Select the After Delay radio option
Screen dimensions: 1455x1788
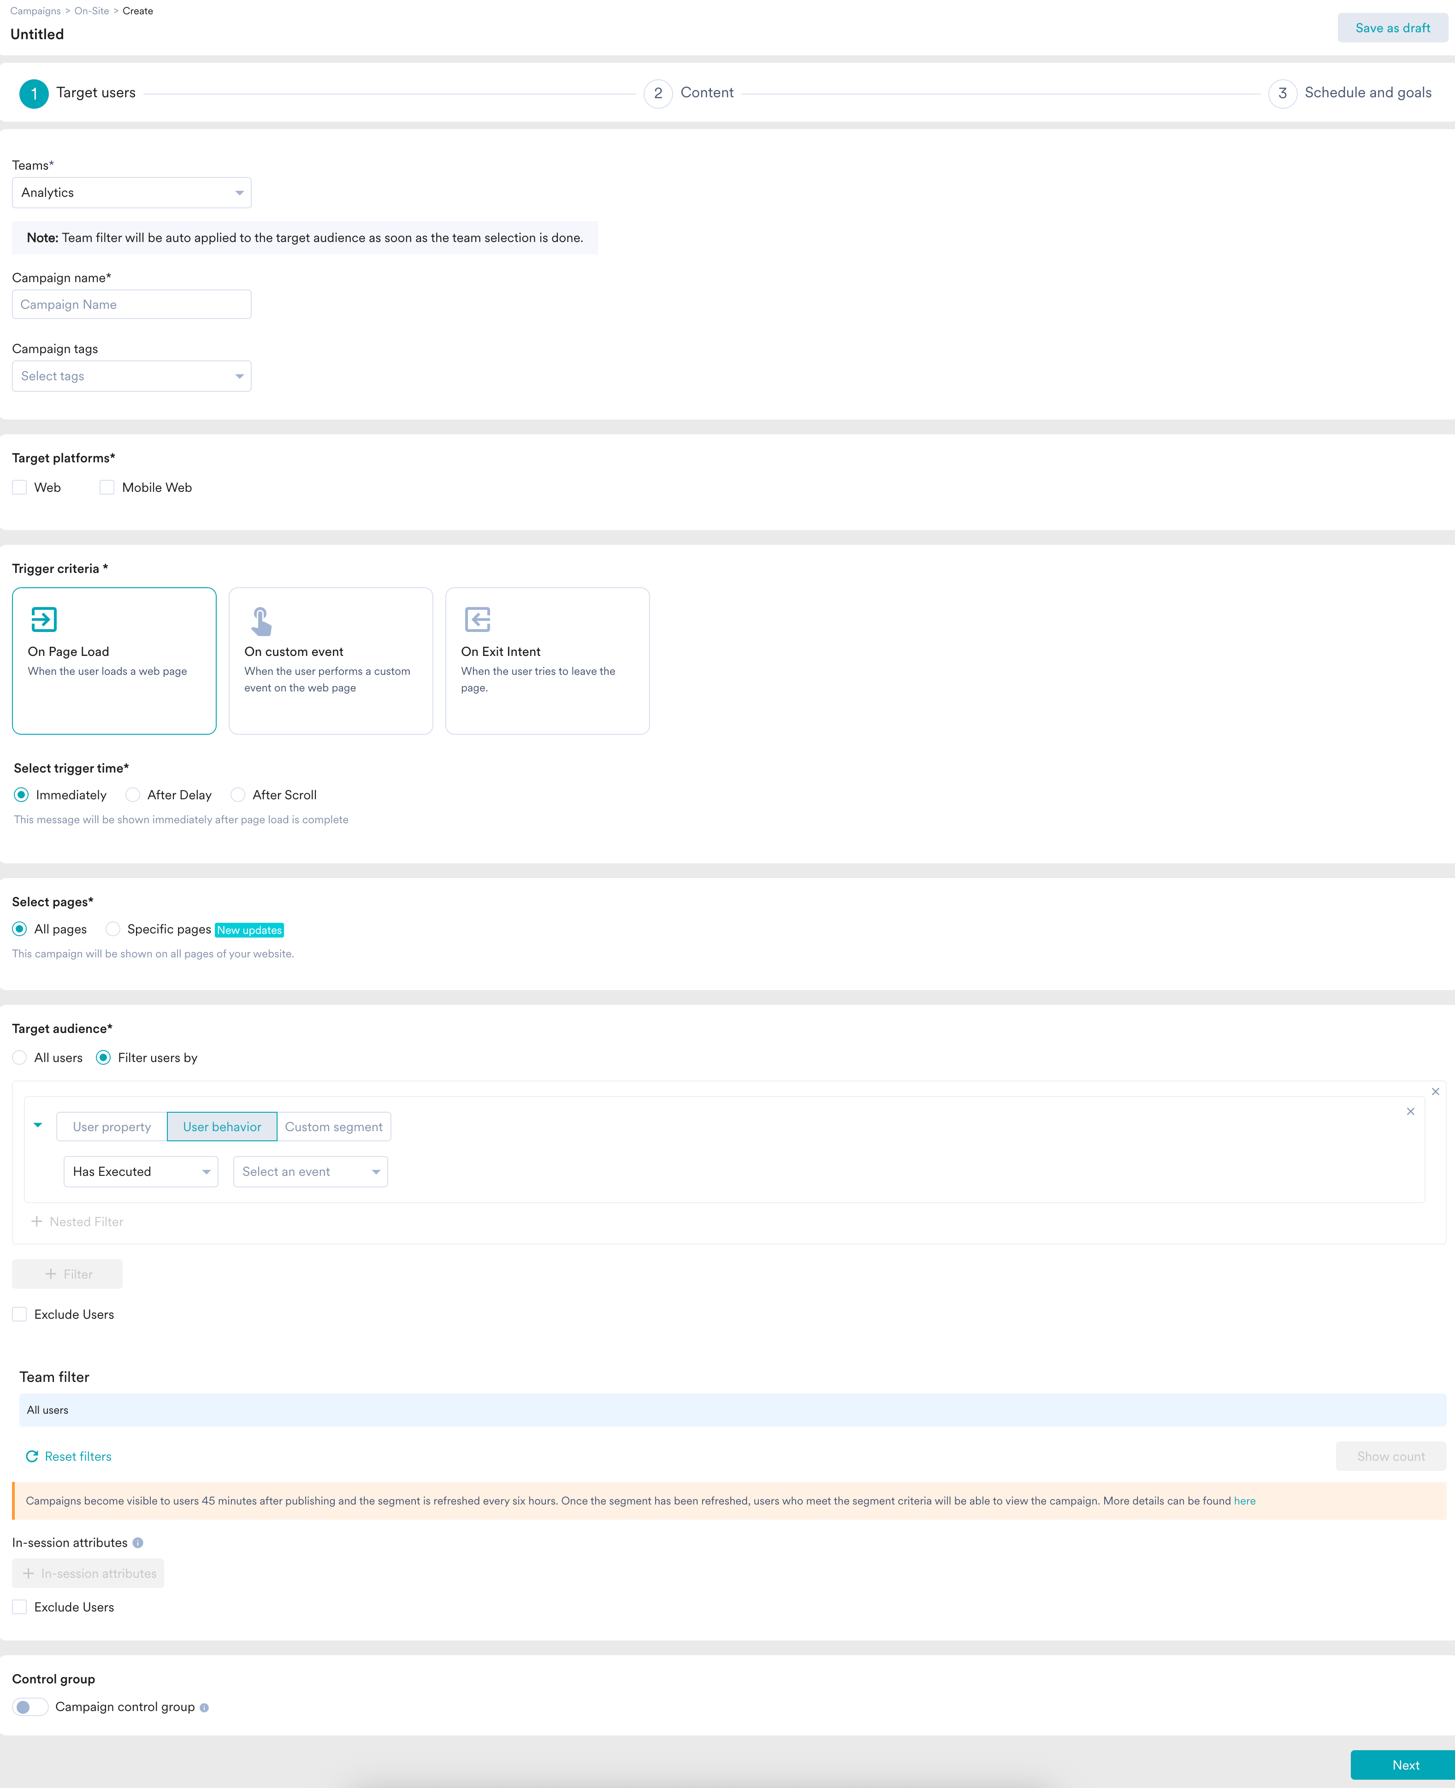click(132, 794)
